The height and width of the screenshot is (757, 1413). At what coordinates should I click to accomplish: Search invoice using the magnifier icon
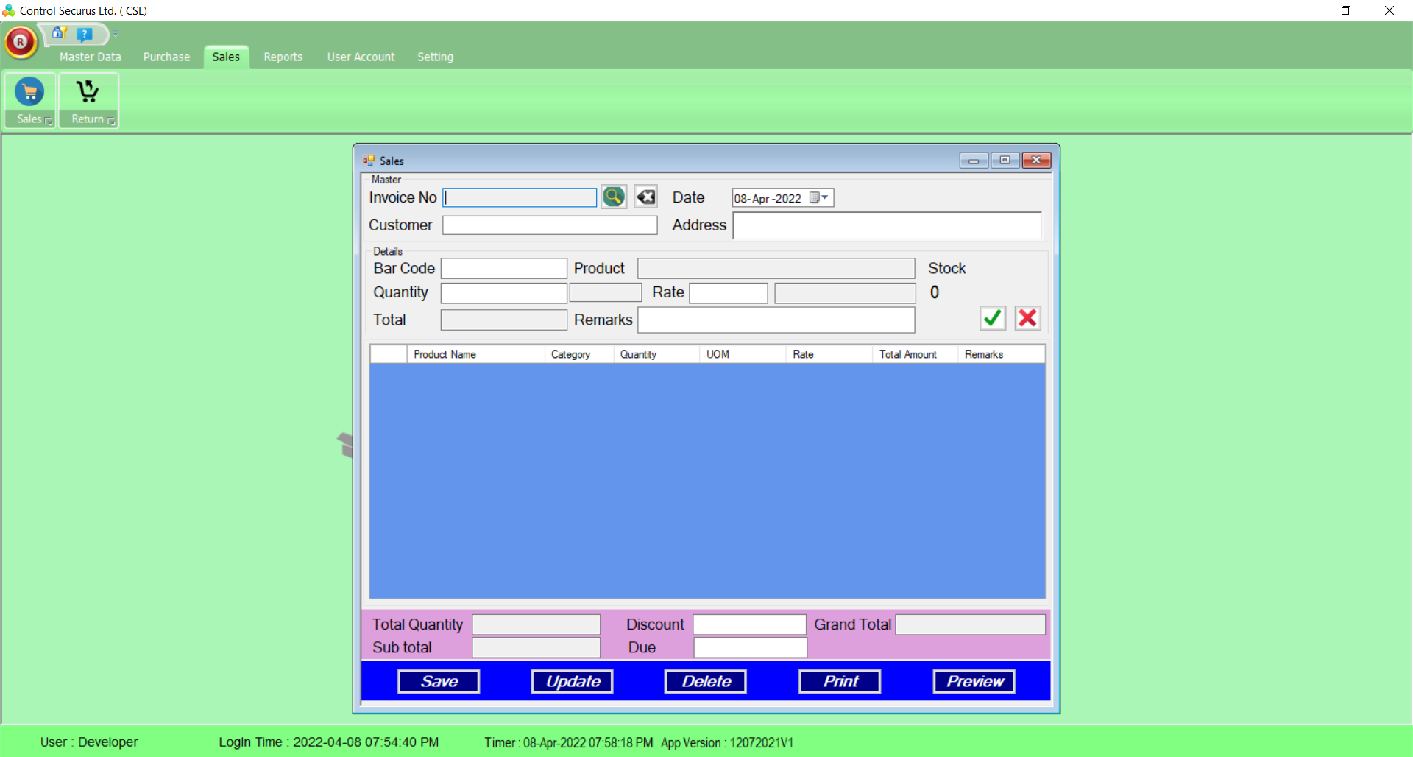coord(613,197)
